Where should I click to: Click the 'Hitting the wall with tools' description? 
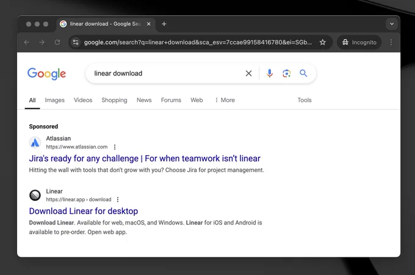coord(146,170)
